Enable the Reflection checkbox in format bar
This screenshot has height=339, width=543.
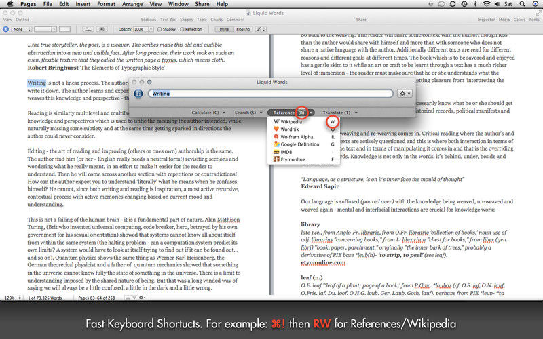182,29
